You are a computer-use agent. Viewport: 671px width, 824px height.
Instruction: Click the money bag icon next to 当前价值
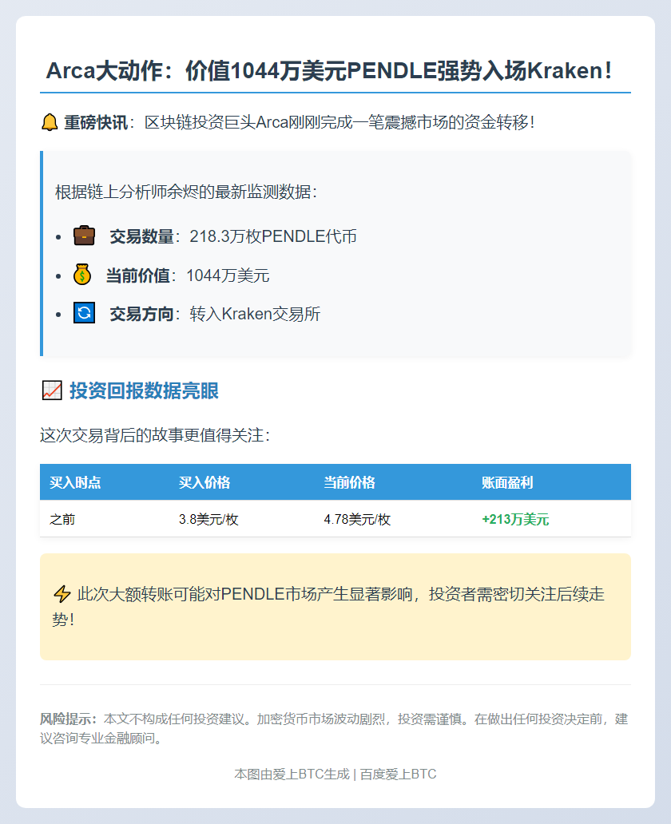pyautogui.click(x=82, y=275)
